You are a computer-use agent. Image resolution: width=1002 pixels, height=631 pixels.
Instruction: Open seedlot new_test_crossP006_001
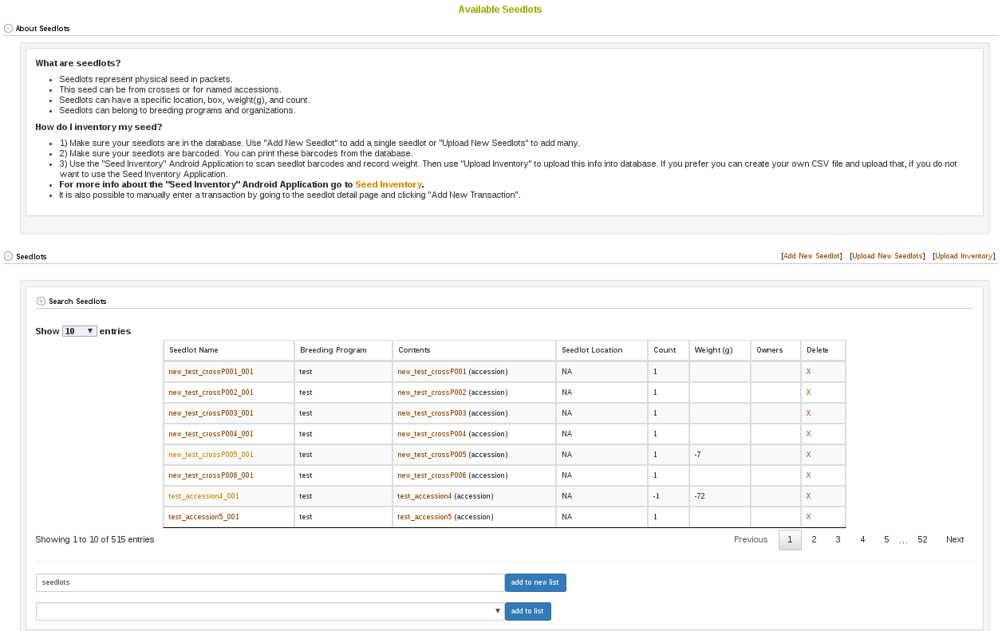[x=211, y=475]
